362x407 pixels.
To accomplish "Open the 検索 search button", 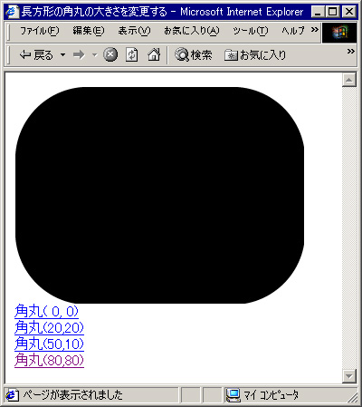I will click(x=194, y=55).
